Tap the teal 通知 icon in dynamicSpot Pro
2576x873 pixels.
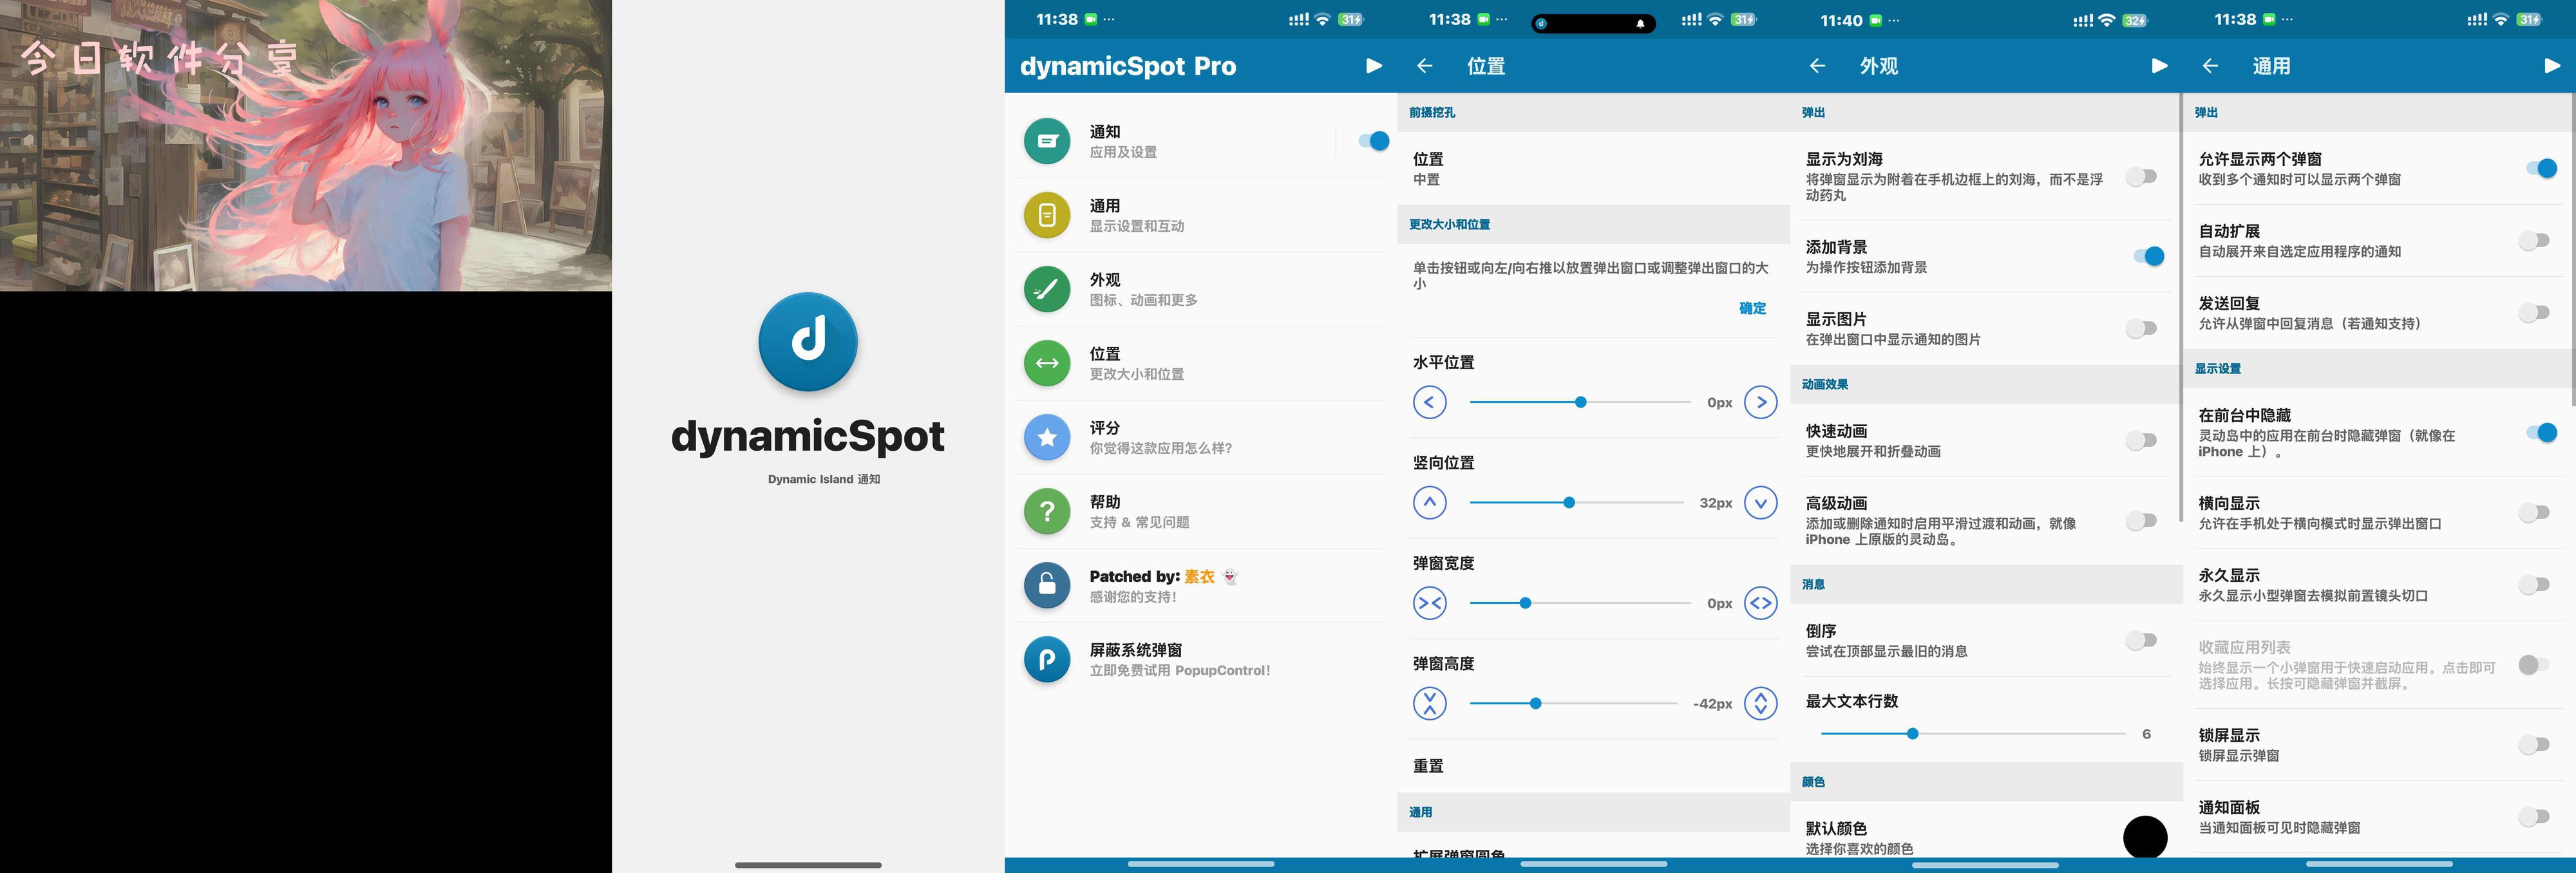(x=1047, y=141)
